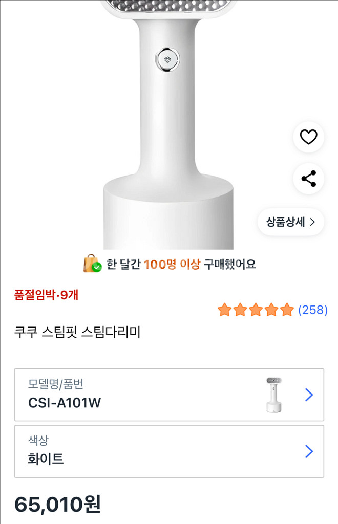
Task: Open the (258) reviews link
Action: click(x=314, y=310)
